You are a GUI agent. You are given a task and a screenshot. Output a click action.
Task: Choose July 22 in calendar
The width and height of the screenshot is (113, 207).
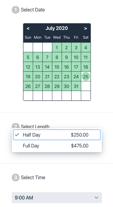click(57, 76)
